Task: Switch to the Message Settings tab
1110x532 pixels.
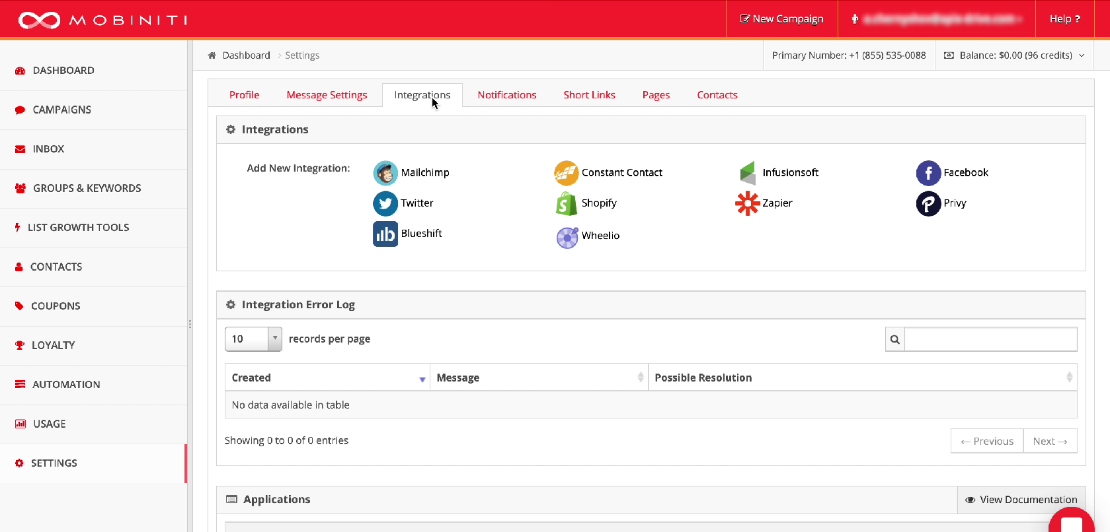Action: point(327,95)
